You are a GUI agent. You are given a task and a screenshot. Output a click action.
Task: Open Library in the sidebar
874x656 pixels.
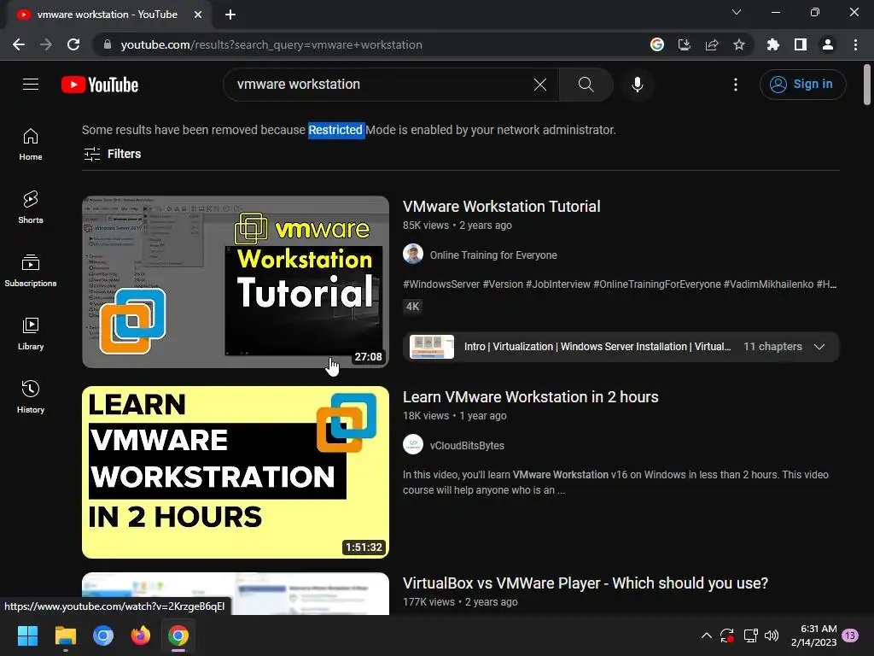tap(31, 334)
